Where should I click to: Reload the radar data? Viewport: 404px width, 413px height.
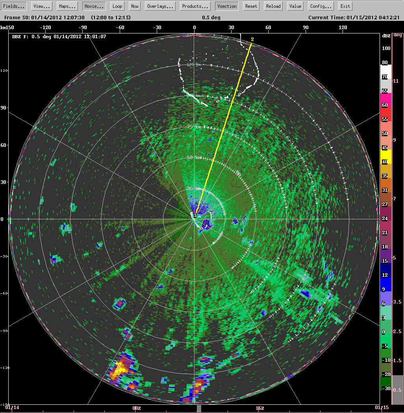[273, 6]
